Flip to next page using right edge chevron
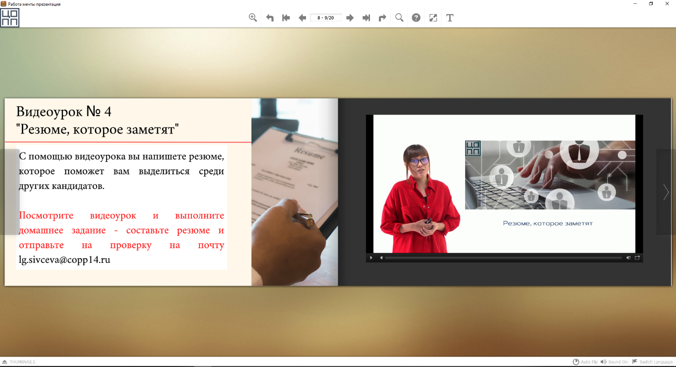Screen dimensions: 676x367 [x=666, y=192]
